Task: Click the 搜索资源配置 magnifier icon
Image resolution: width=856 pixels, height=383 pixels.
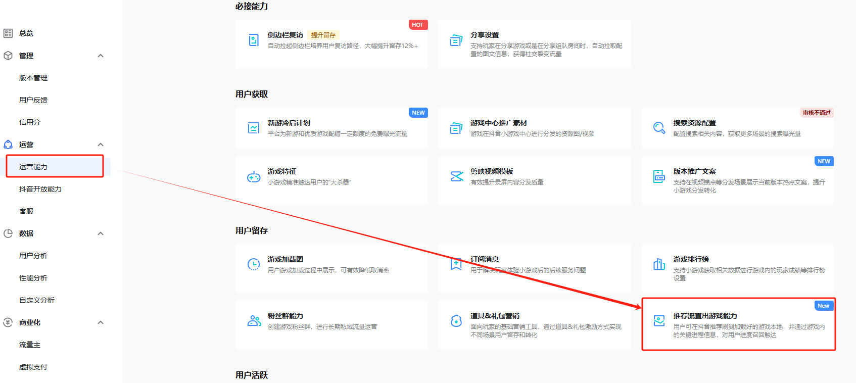Action: 659,128
